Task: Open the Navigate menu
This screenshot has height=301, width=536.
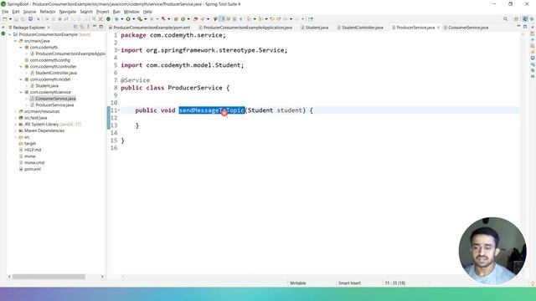Action: point(68,12)
